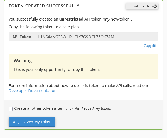This screenshot has height=138, width=167.
Task: Click the Token Created Successfully header
Action: click(44, 6)
